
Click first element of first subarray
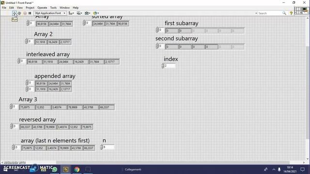[172, 31]
